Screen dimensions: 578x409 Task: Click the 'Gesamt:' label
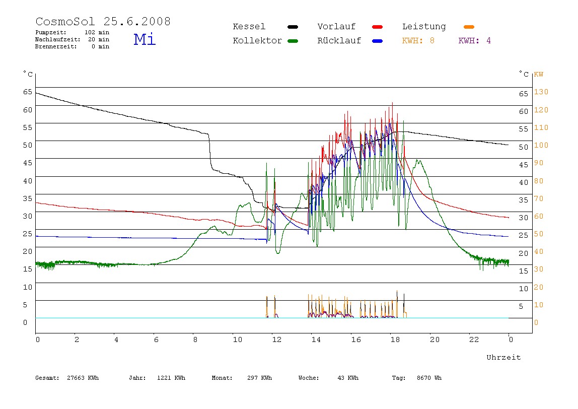tap(47, 378)
